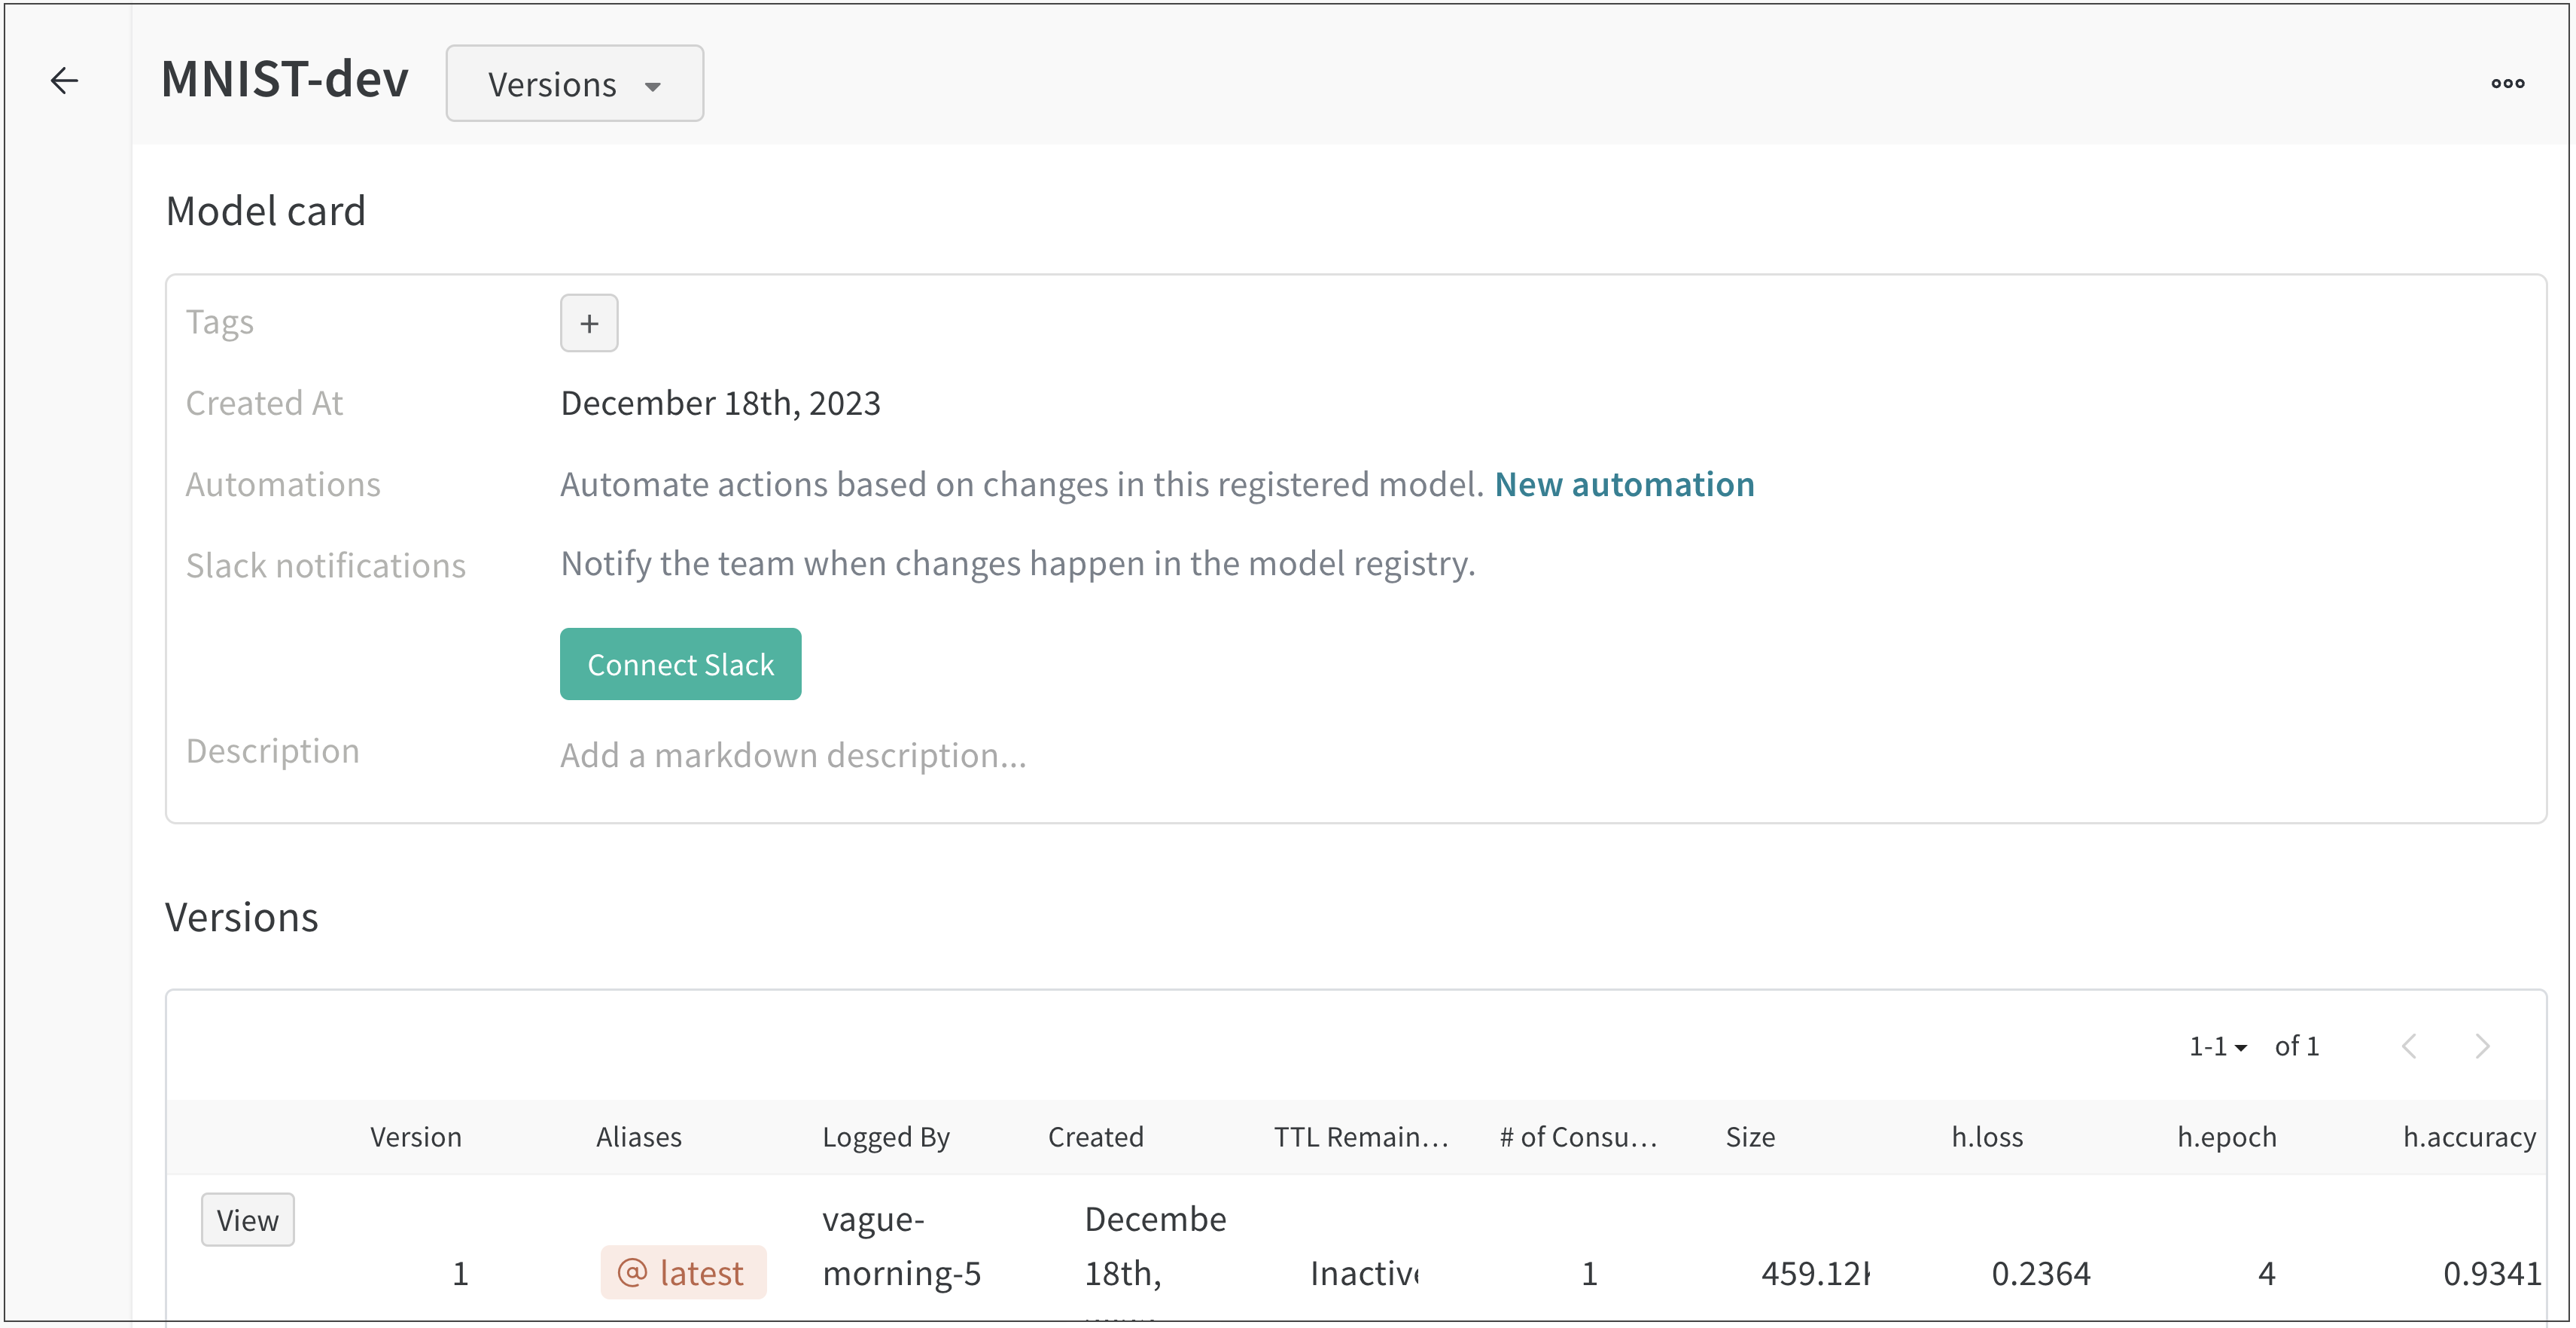Click the h.accuracy column header
This screenshot has width=2576, height=1328.
2468,1137
